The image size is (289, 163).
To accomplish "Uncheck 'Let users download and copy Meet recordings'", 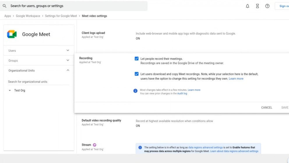I will (x=137, y=74).
